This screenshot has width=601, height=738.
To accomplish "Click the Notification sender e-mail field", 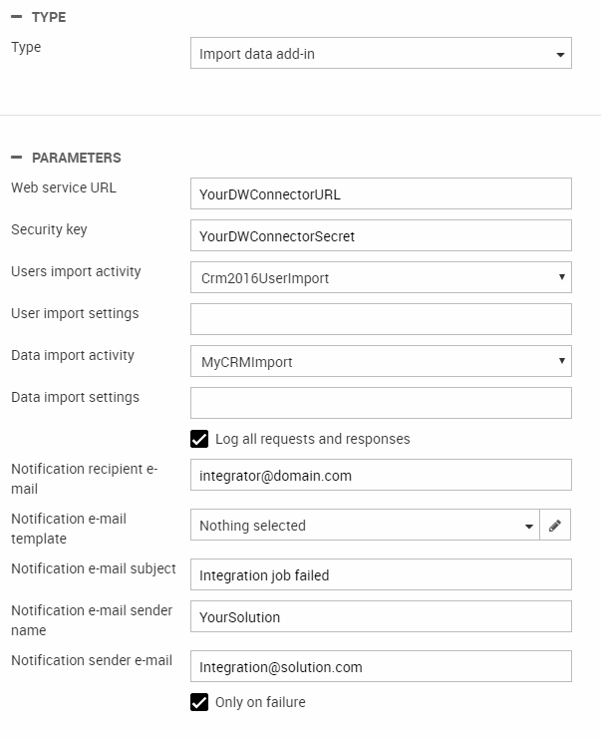I will 381,666.
